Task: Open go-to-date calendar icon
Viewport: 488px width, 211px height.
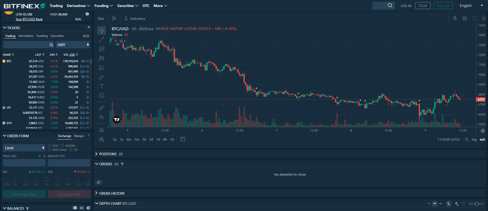Action: click(182, 139)
